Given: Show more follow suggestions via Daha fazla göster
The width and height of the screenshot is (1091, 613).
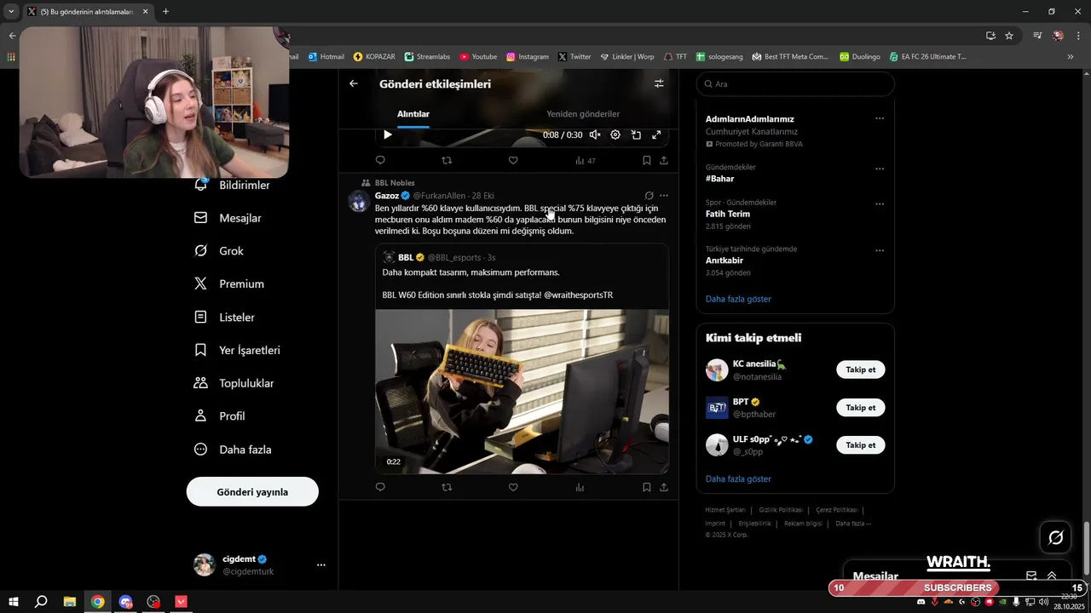Looking at the screenshot, I should (x=738, y=479).
